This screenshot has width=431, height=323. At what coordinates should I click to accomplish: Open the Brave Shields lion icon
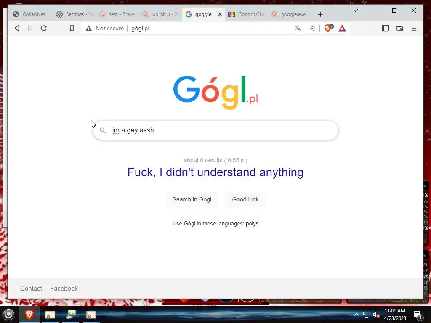328,28
